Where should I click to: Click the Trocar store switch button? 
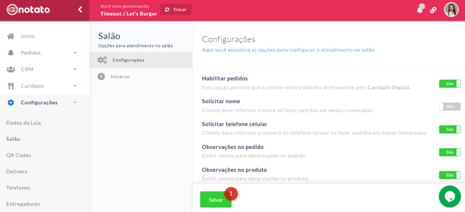click(176, 10)
